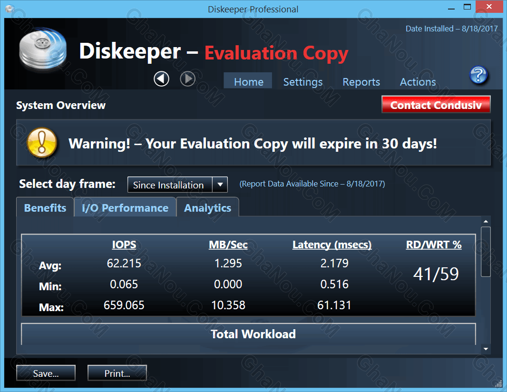Click the Report Data Available Since text
507x392 pixels.
pyautogui.click(x=312, y=184)
